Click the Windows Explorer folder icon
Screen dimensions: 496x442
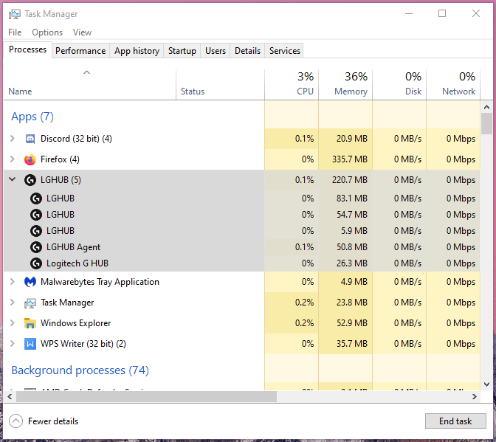(x=30, y=323)
